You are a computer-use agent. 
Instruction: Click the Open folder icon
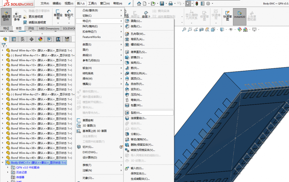[153, 3]
